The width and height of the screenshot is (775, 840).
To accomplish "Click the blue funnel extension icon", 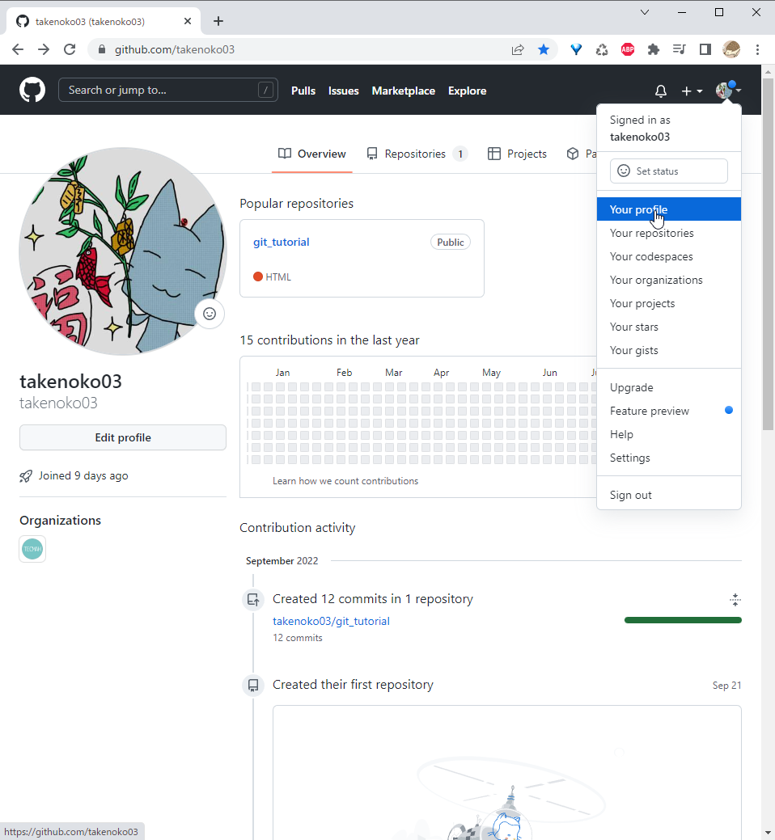I will [576, 50].
